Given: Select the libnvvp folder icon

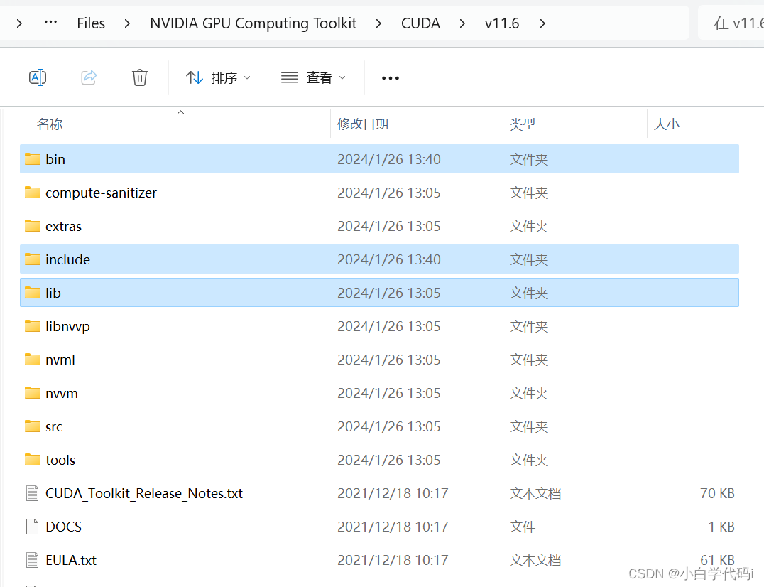Looking at the screenshot, I should pos(33,326).
